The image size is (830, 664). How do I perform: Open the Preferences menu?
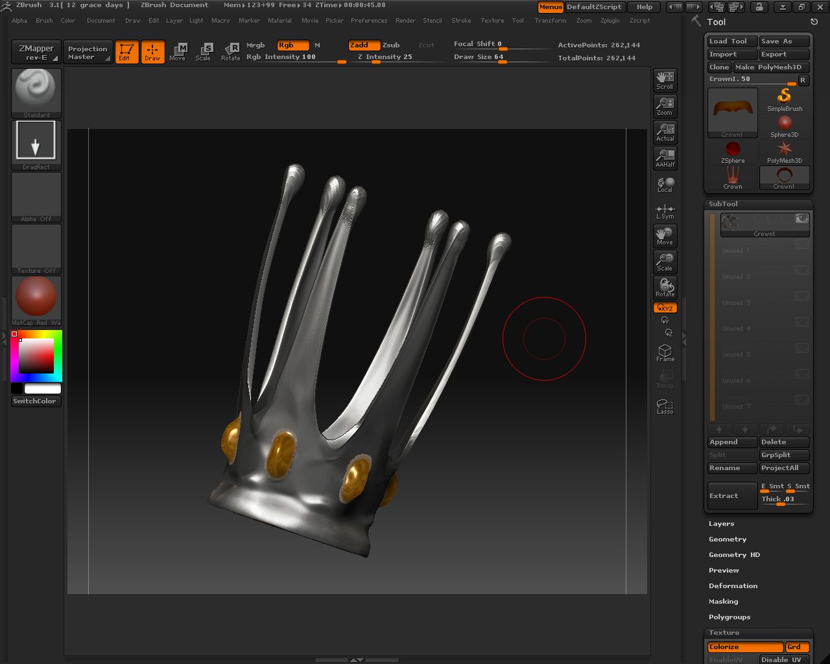[368, 21]
